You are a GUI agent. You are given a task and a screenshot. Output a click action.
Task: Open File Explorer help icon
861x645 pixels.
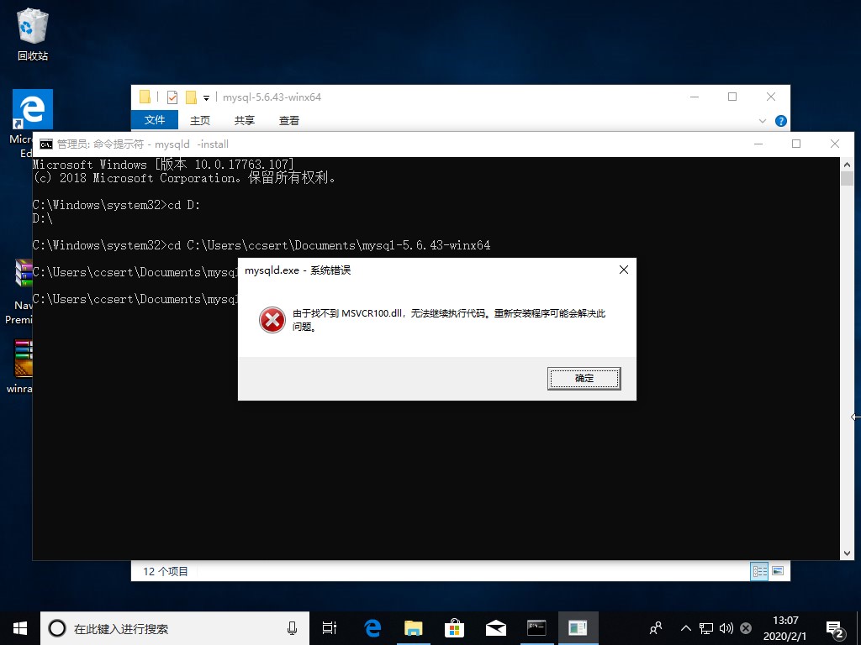tap(780, 121)
